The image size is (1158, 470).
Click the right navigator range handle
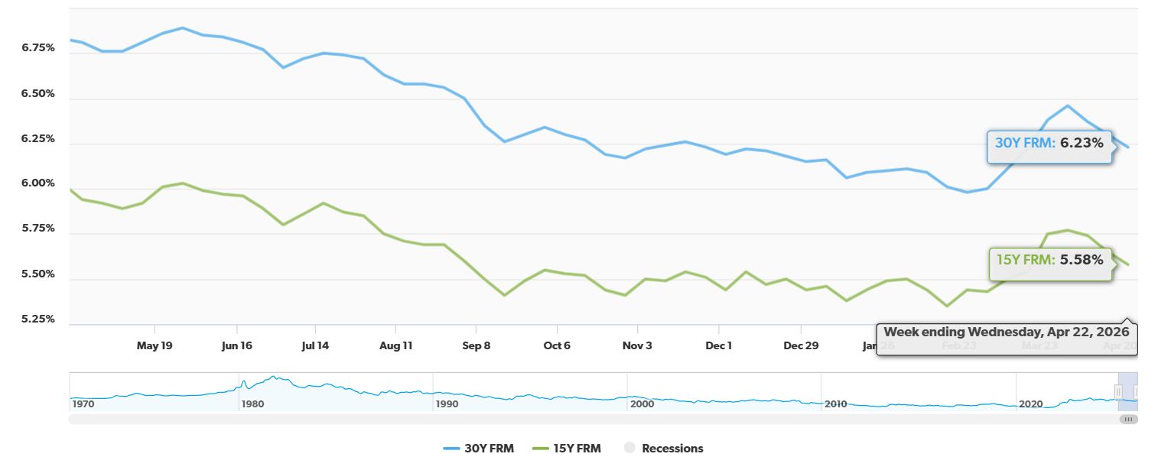1137,391
